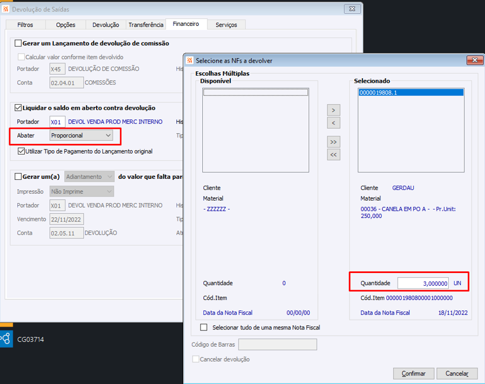
Task: Click the CG03714 taskbar application icon
Action: click(x=6, y=339)
